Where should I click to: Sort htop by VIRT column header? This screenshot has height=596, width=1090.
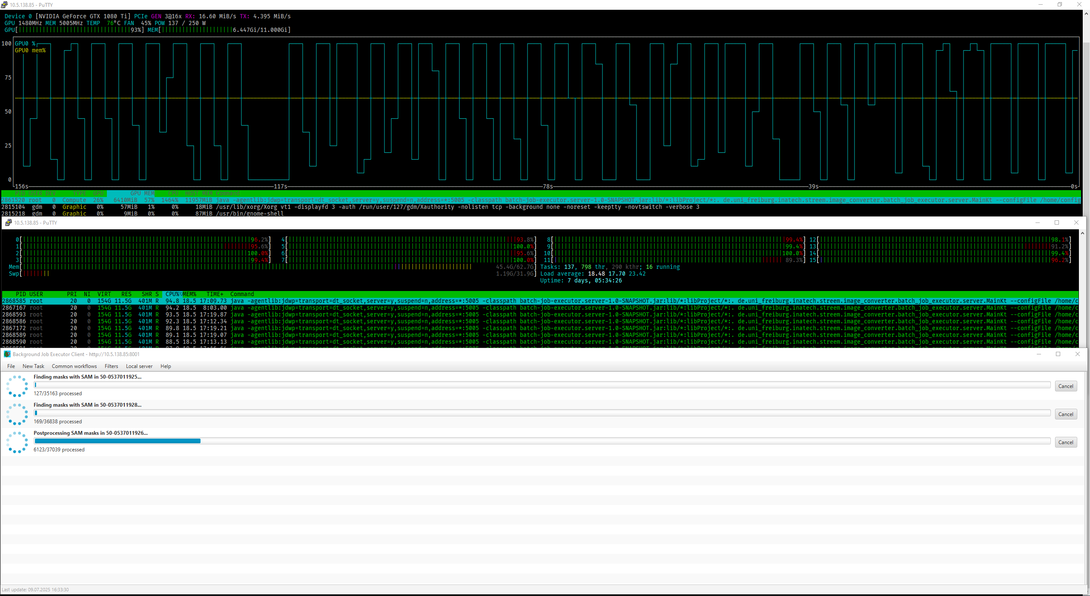point(104,294)
